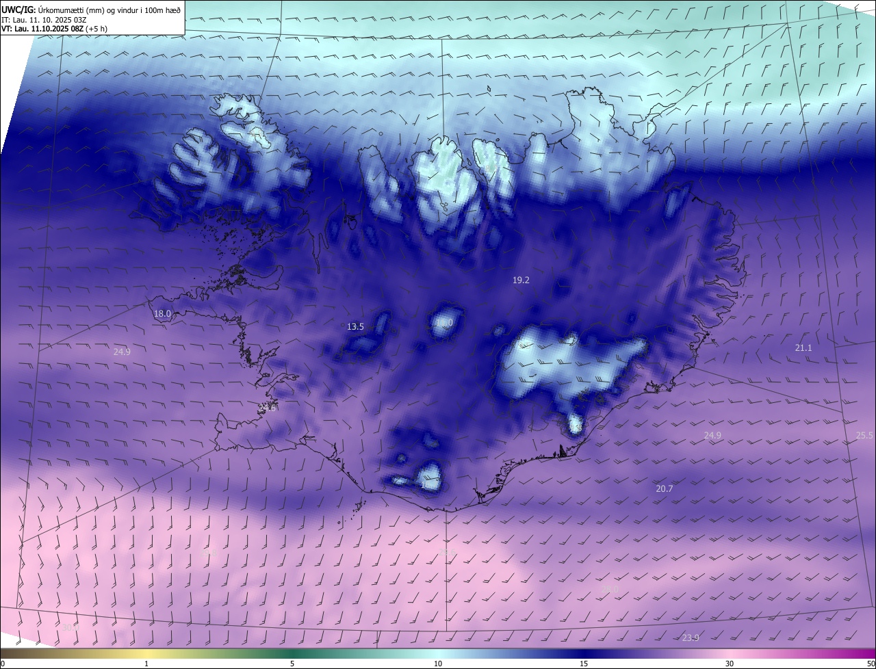
Task: Click the 20.7 value label on the map
Action: (665, 488)
